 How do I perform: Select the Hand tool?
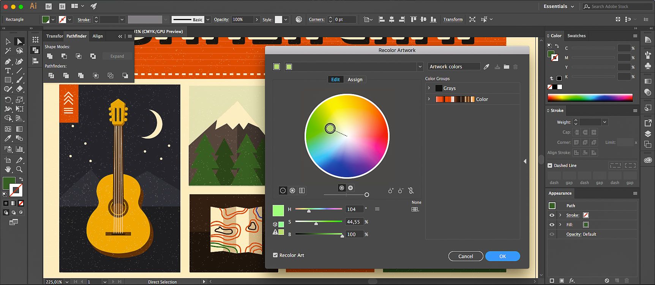click(x=8, y=169)
